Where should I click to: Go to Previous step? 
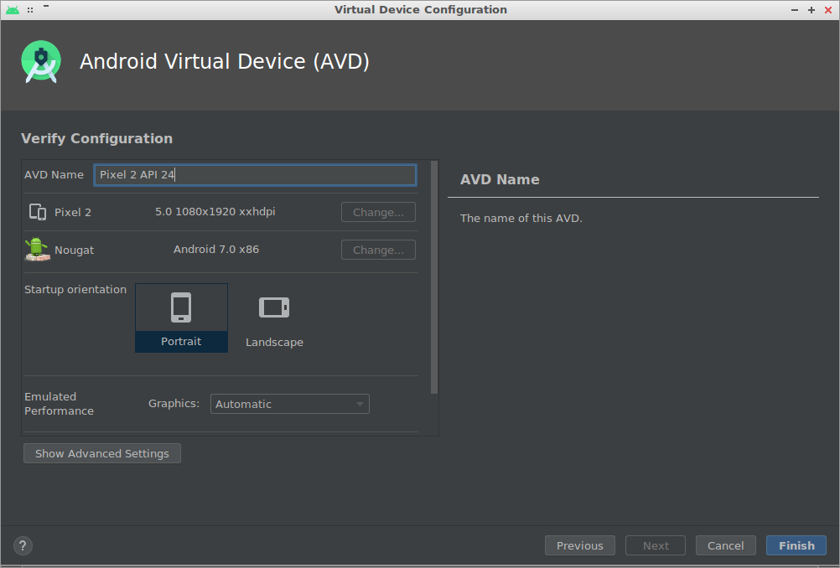pyautogui.click(x=579, y=545)
